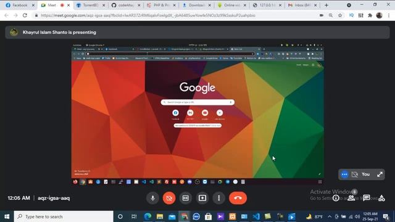Leave the call with red hang-up button
The width and height of the screenshot is (395, 222).
[x=238, y=198]
